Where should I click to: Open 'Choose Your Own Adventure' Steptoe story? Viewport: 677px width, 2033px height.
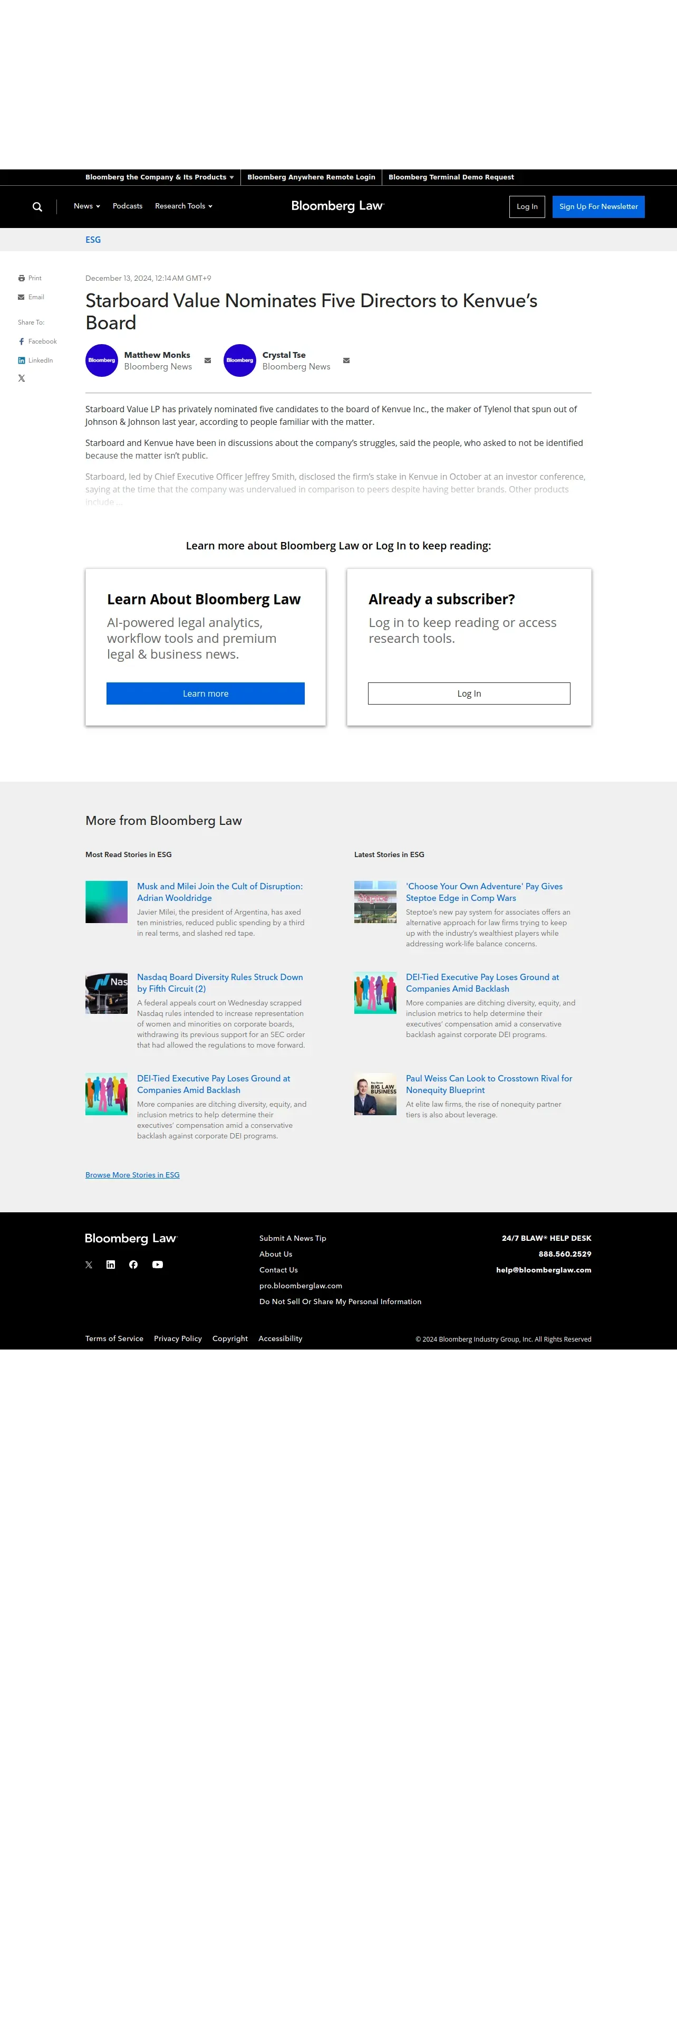click(x=484, y=892)
